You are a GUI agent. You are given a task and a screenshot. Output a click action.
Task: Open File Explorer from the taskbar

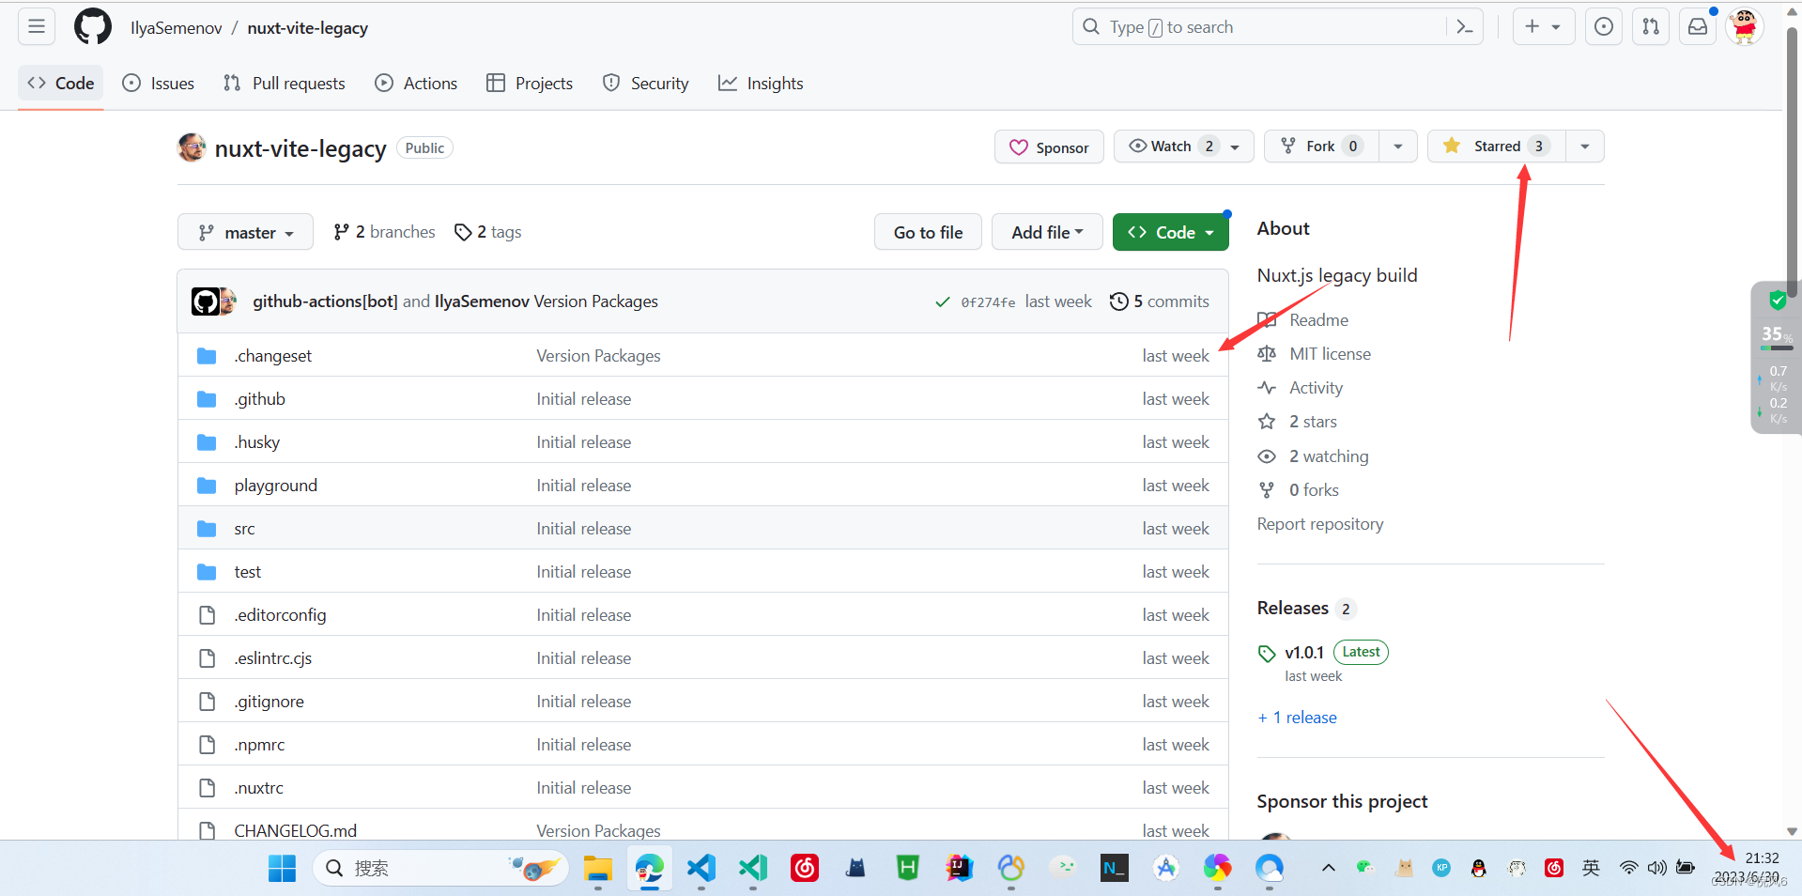(597, 869)
